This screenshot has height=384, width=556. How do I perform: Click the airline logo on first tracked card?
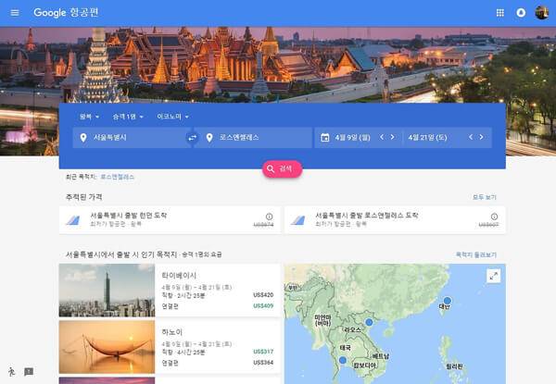tap(72, 220)
